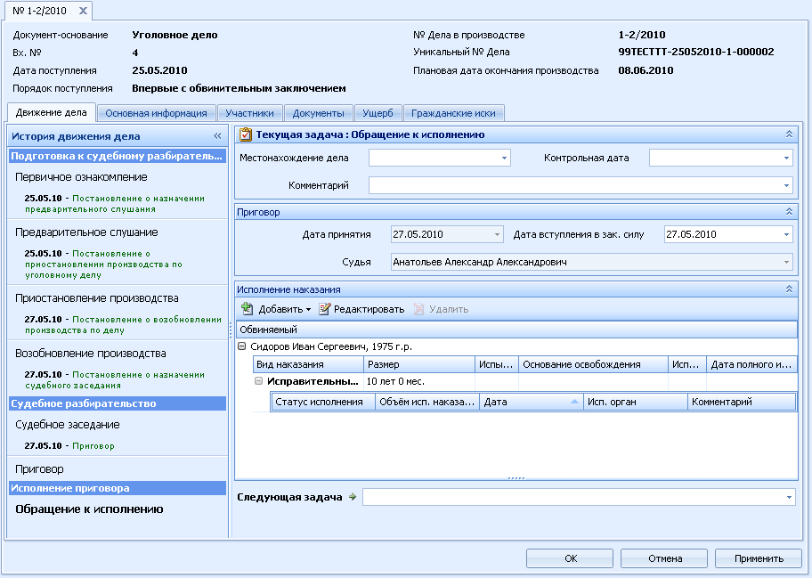Click the Add (Добавить) plus icon
Viewport: 812px width, 578px height.
pos(248,309)
